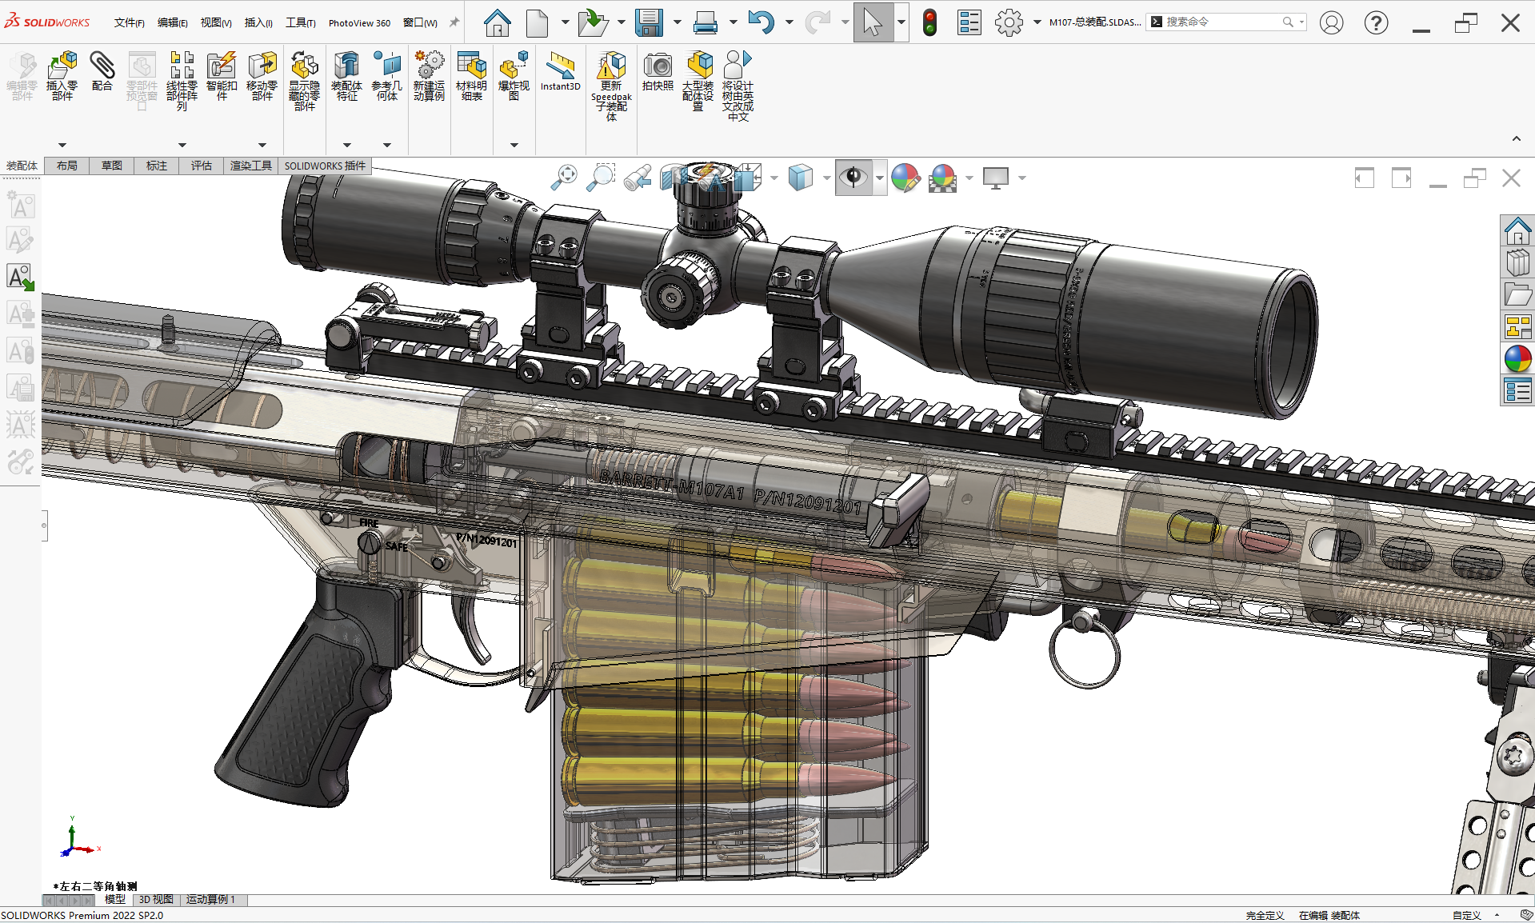Click 自定义 unit system in status bar

tap(1467, 915)
